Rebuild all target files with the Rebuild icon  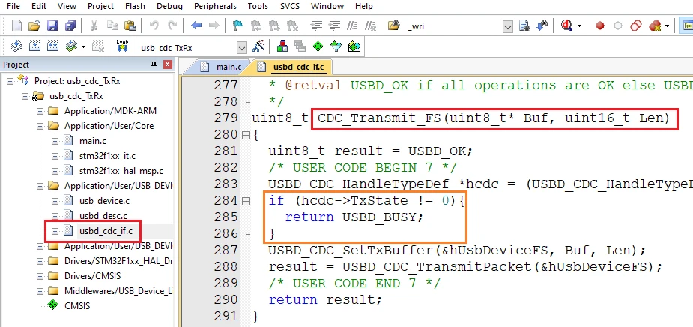(x=52, y=46)
